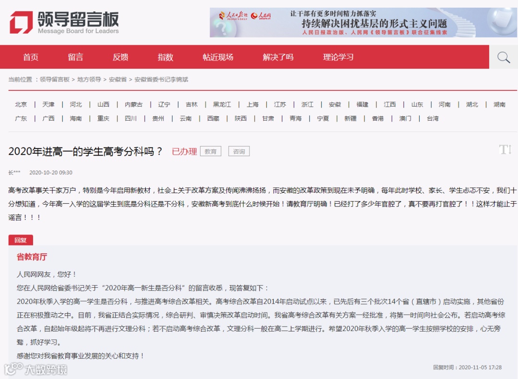This screenshot has width=518, height=379.
Task: Select the 湖北 region link
Action: tap(472, 105)
